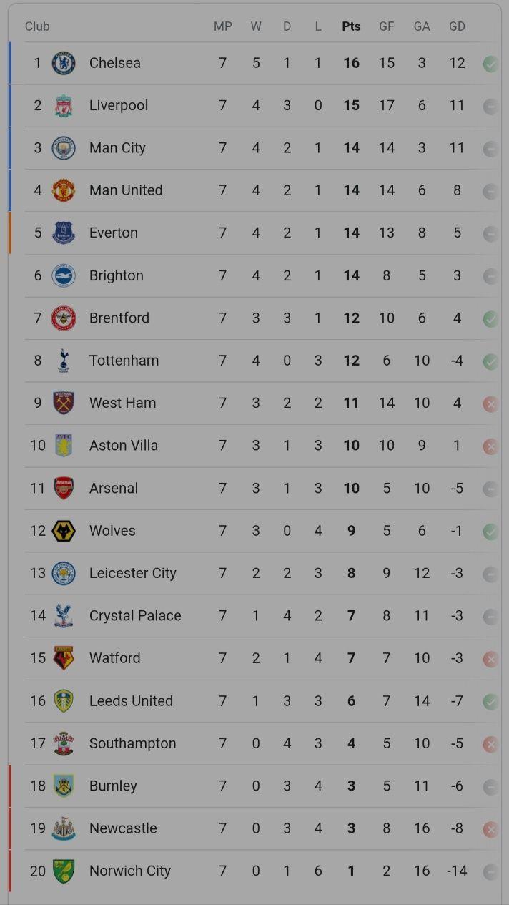This screenshot has width=509, height=905.
Task: Click the Watford club crest icon
Action: click(64, 658)
